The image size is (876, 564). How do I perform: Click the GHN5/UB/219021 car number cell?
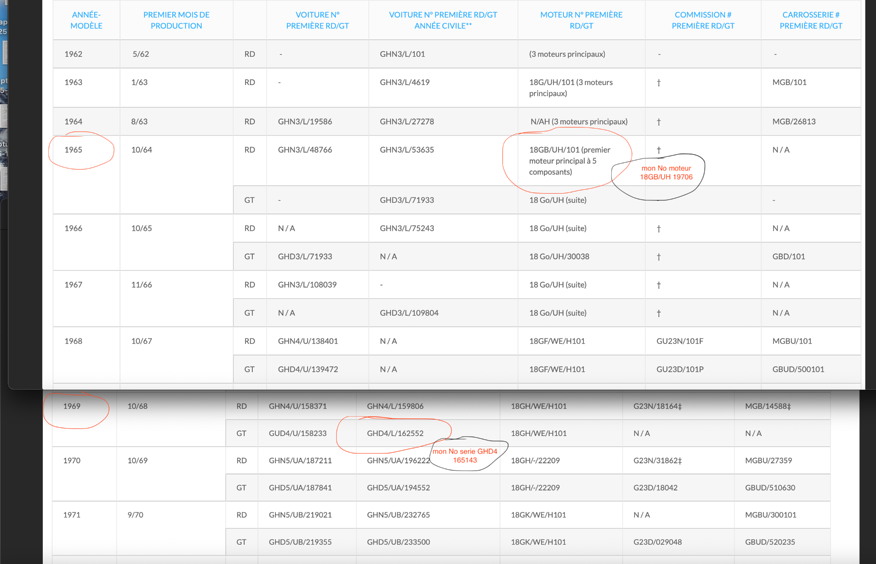tap(300, 515)
